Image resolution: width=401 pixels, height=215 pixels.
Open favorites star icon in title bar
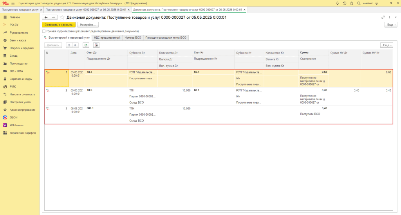pyautogui.click(x=352, y=3)
